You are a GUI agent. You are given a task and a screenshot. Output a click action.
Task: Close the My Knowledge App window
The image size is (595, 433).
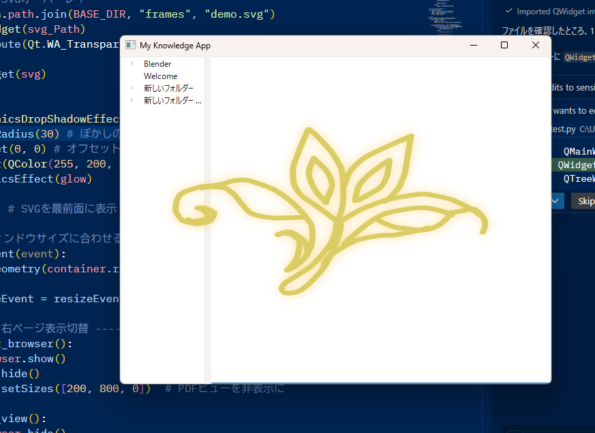pyautogui.click(x=536, y=45)
